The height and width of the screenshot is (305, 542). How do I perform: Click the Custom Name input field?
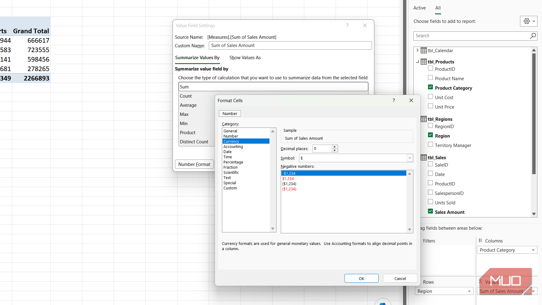coord(290,45)
